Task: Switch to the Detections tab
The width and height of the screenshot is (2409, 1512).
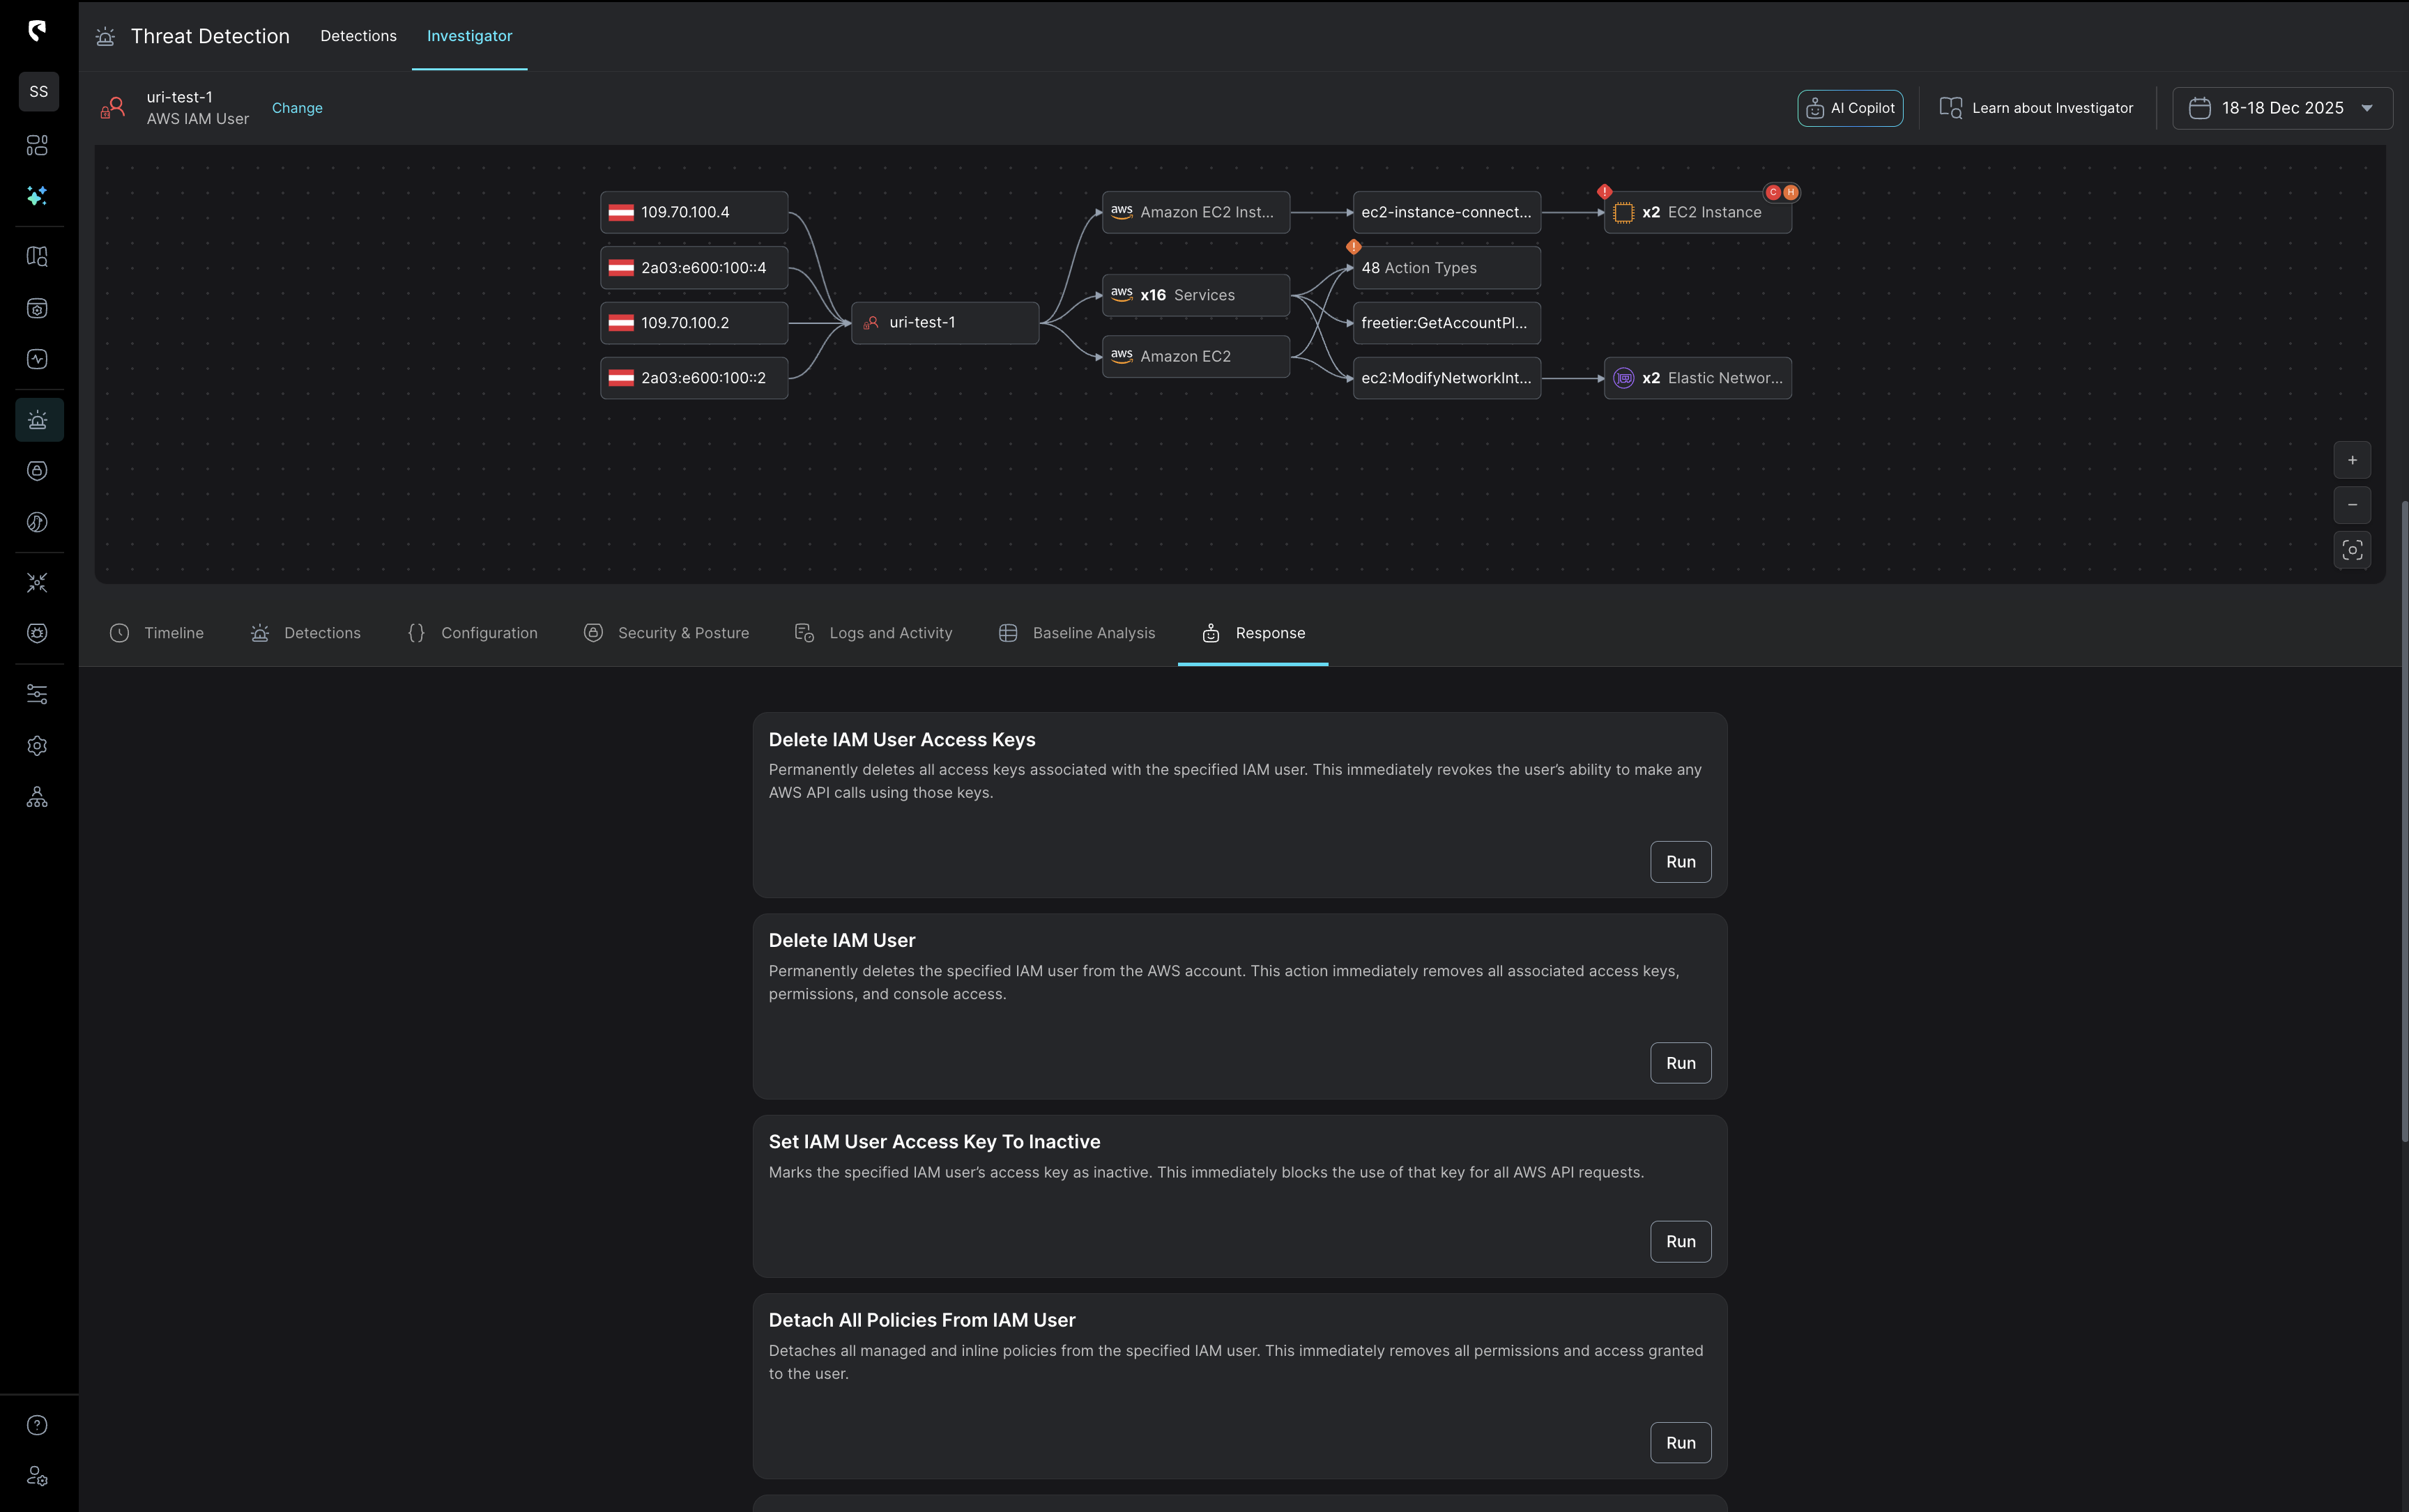Action: 322,632
